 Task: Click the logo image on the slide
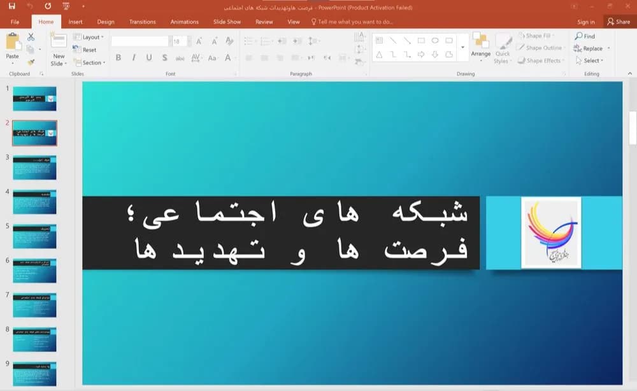pyautogui.click(x=551, y=232)
